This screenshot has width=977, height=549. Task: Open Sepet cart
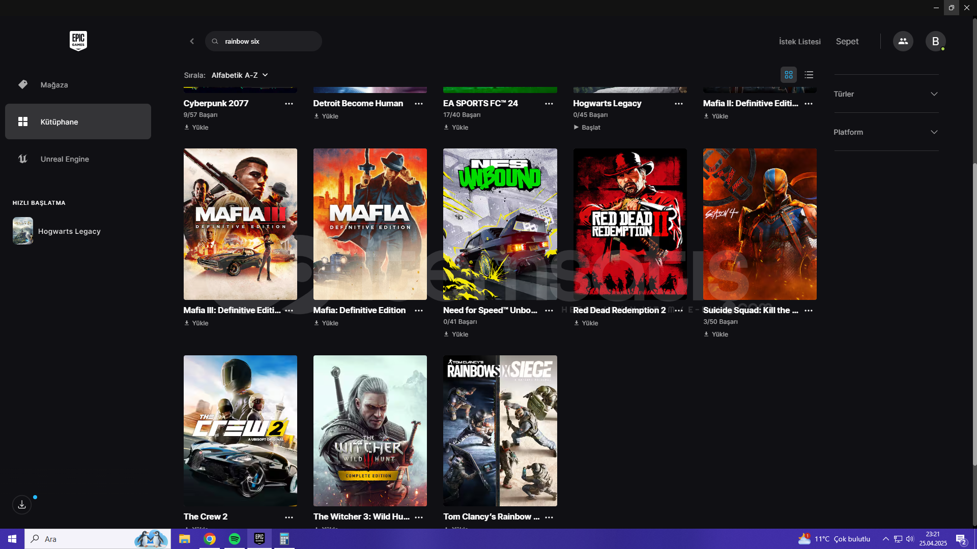tap(847, 42)
